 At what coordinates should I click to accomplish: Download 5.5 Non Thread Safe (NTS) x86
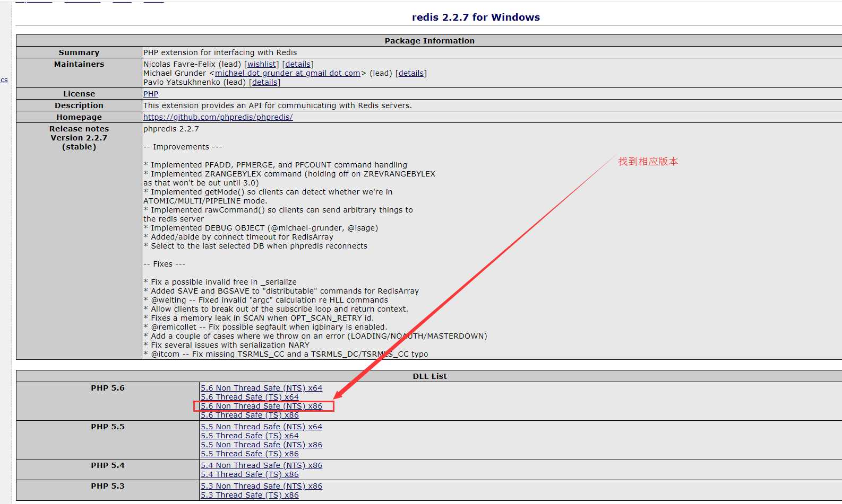(262, 445)
